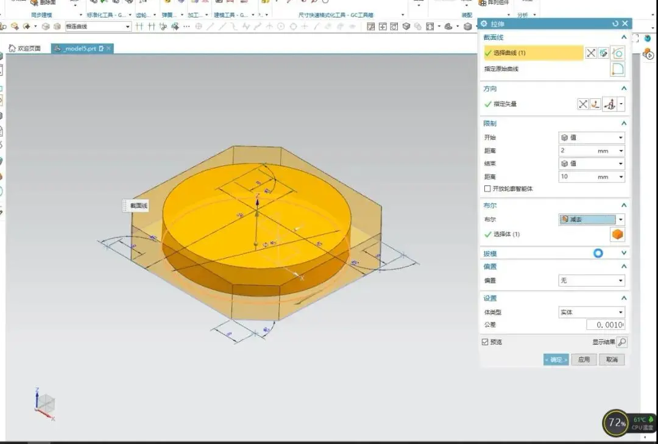Click the 取消 button
Screen dimensions: 658x444
point(612,360)
